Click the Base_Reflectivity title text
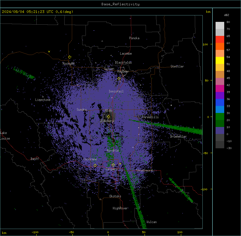 (x=121, y=4)
